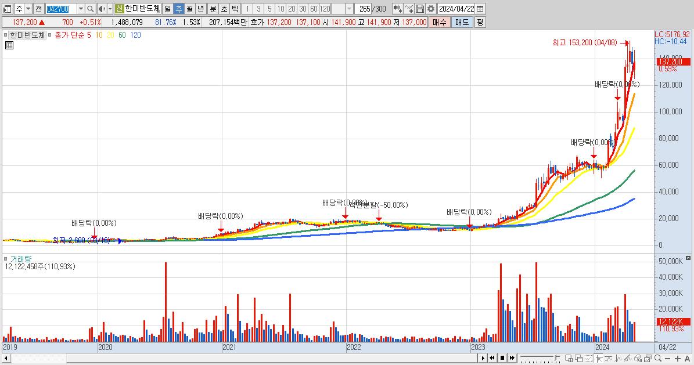Switch to 년 yearly chart

(x=200, y=9)
